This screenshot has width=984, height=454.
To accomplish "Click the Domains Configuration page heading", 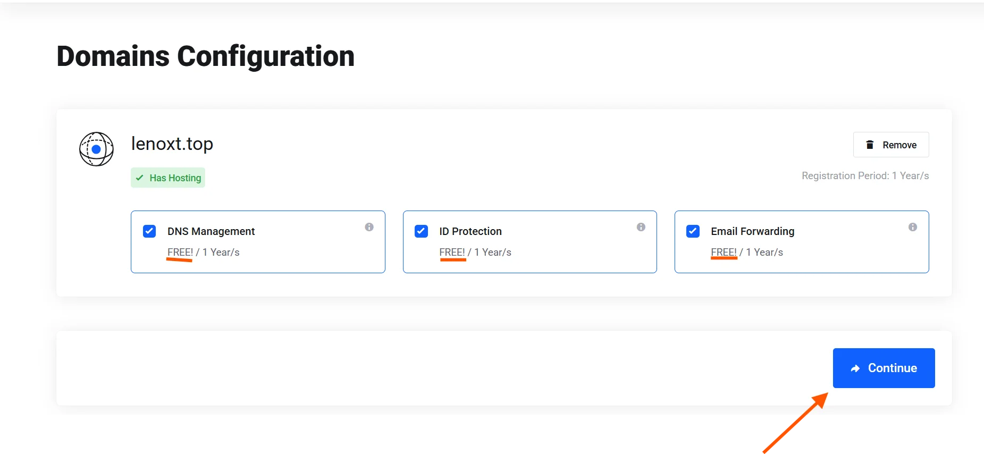I will [x=206, y=56].
